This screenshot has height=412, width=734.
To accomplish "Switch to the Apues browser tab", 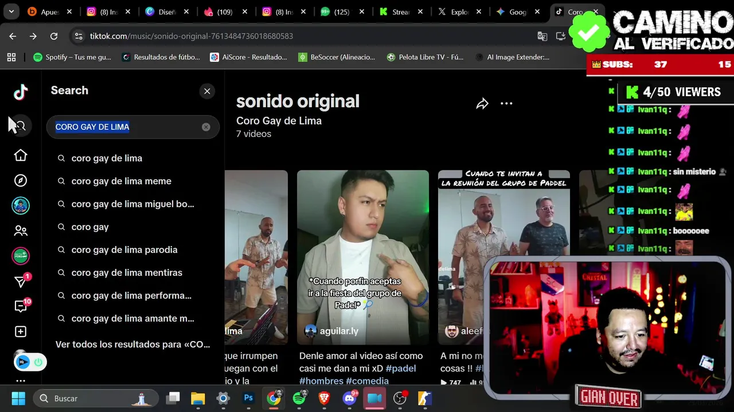I will [x=50, y=11].
